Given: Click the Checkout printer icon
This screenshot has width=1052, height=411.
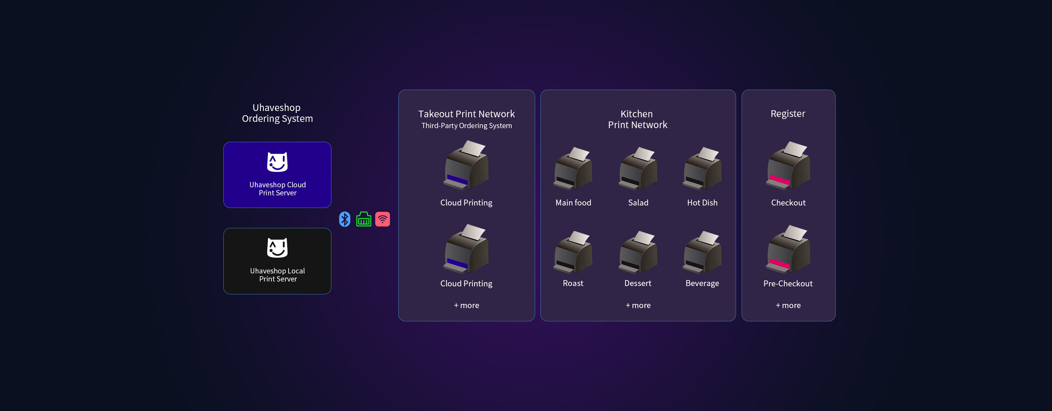Looking at the screenshot, I should tap(788, 166).
